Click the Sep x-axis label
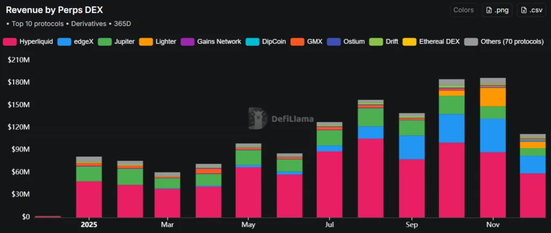This screenshot has width=551, height=233. click(412, 225)
